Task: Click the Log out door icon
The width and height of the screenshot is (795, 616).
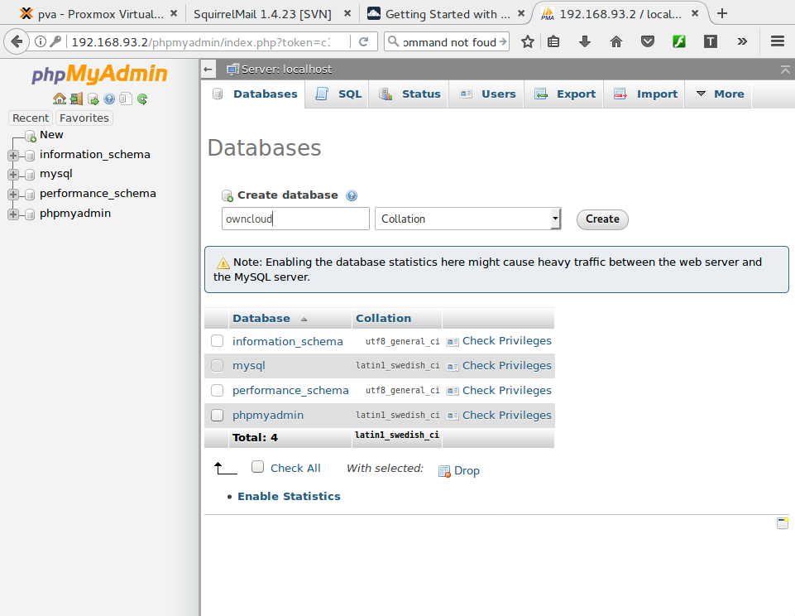Action: coord(77,99)
